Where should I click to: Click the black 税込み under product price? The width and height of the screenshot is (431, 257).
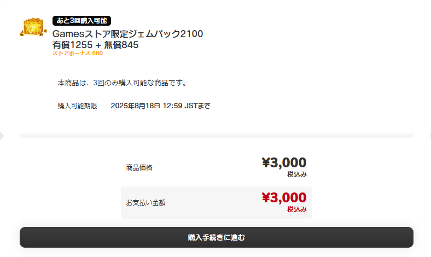[x=296, y=175]
